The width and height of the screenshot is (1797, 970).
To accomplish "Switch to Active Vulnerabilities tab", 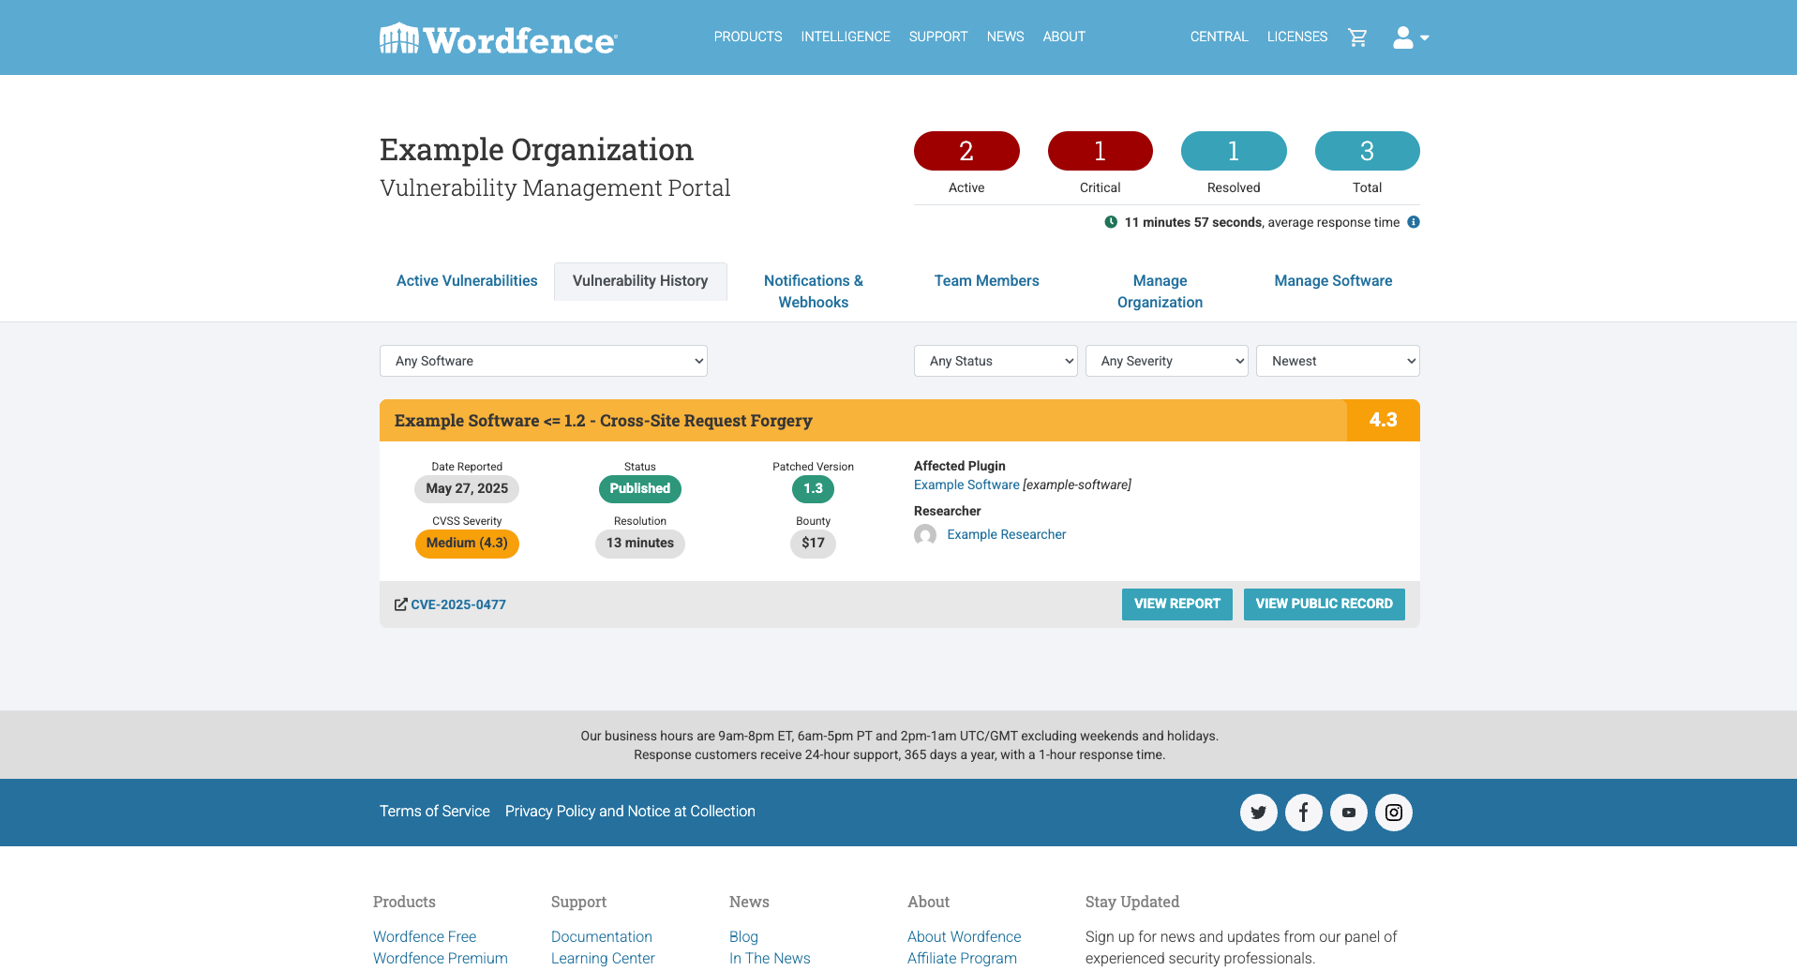I will click(467, 281).
